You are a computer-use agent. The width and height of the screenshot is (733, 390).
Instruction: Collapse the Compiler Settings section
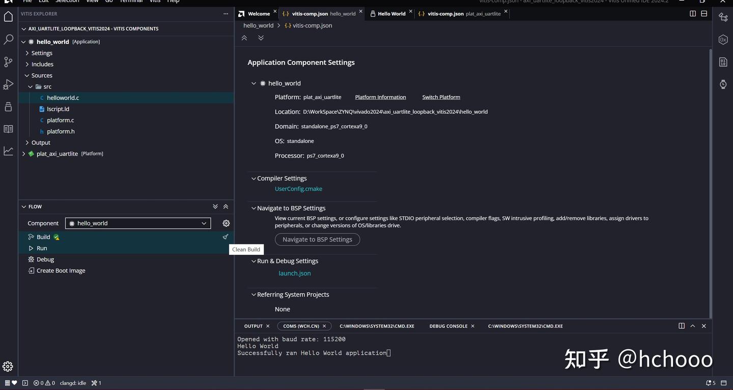click(x=253, y=178)
